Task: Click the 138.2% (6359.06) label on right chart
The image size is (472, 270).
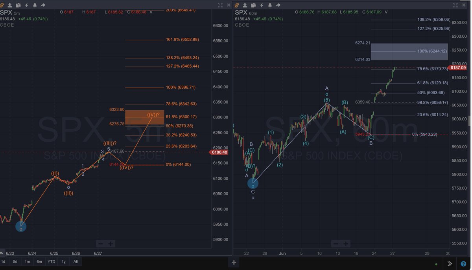Action: click(433, 19)
